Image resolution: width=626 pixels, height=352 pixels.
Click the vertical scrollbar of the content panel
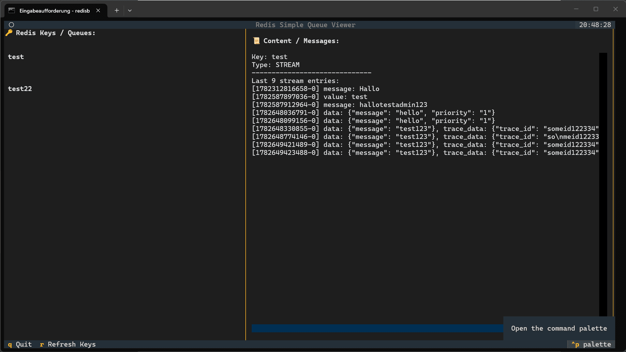pos(603,184)
